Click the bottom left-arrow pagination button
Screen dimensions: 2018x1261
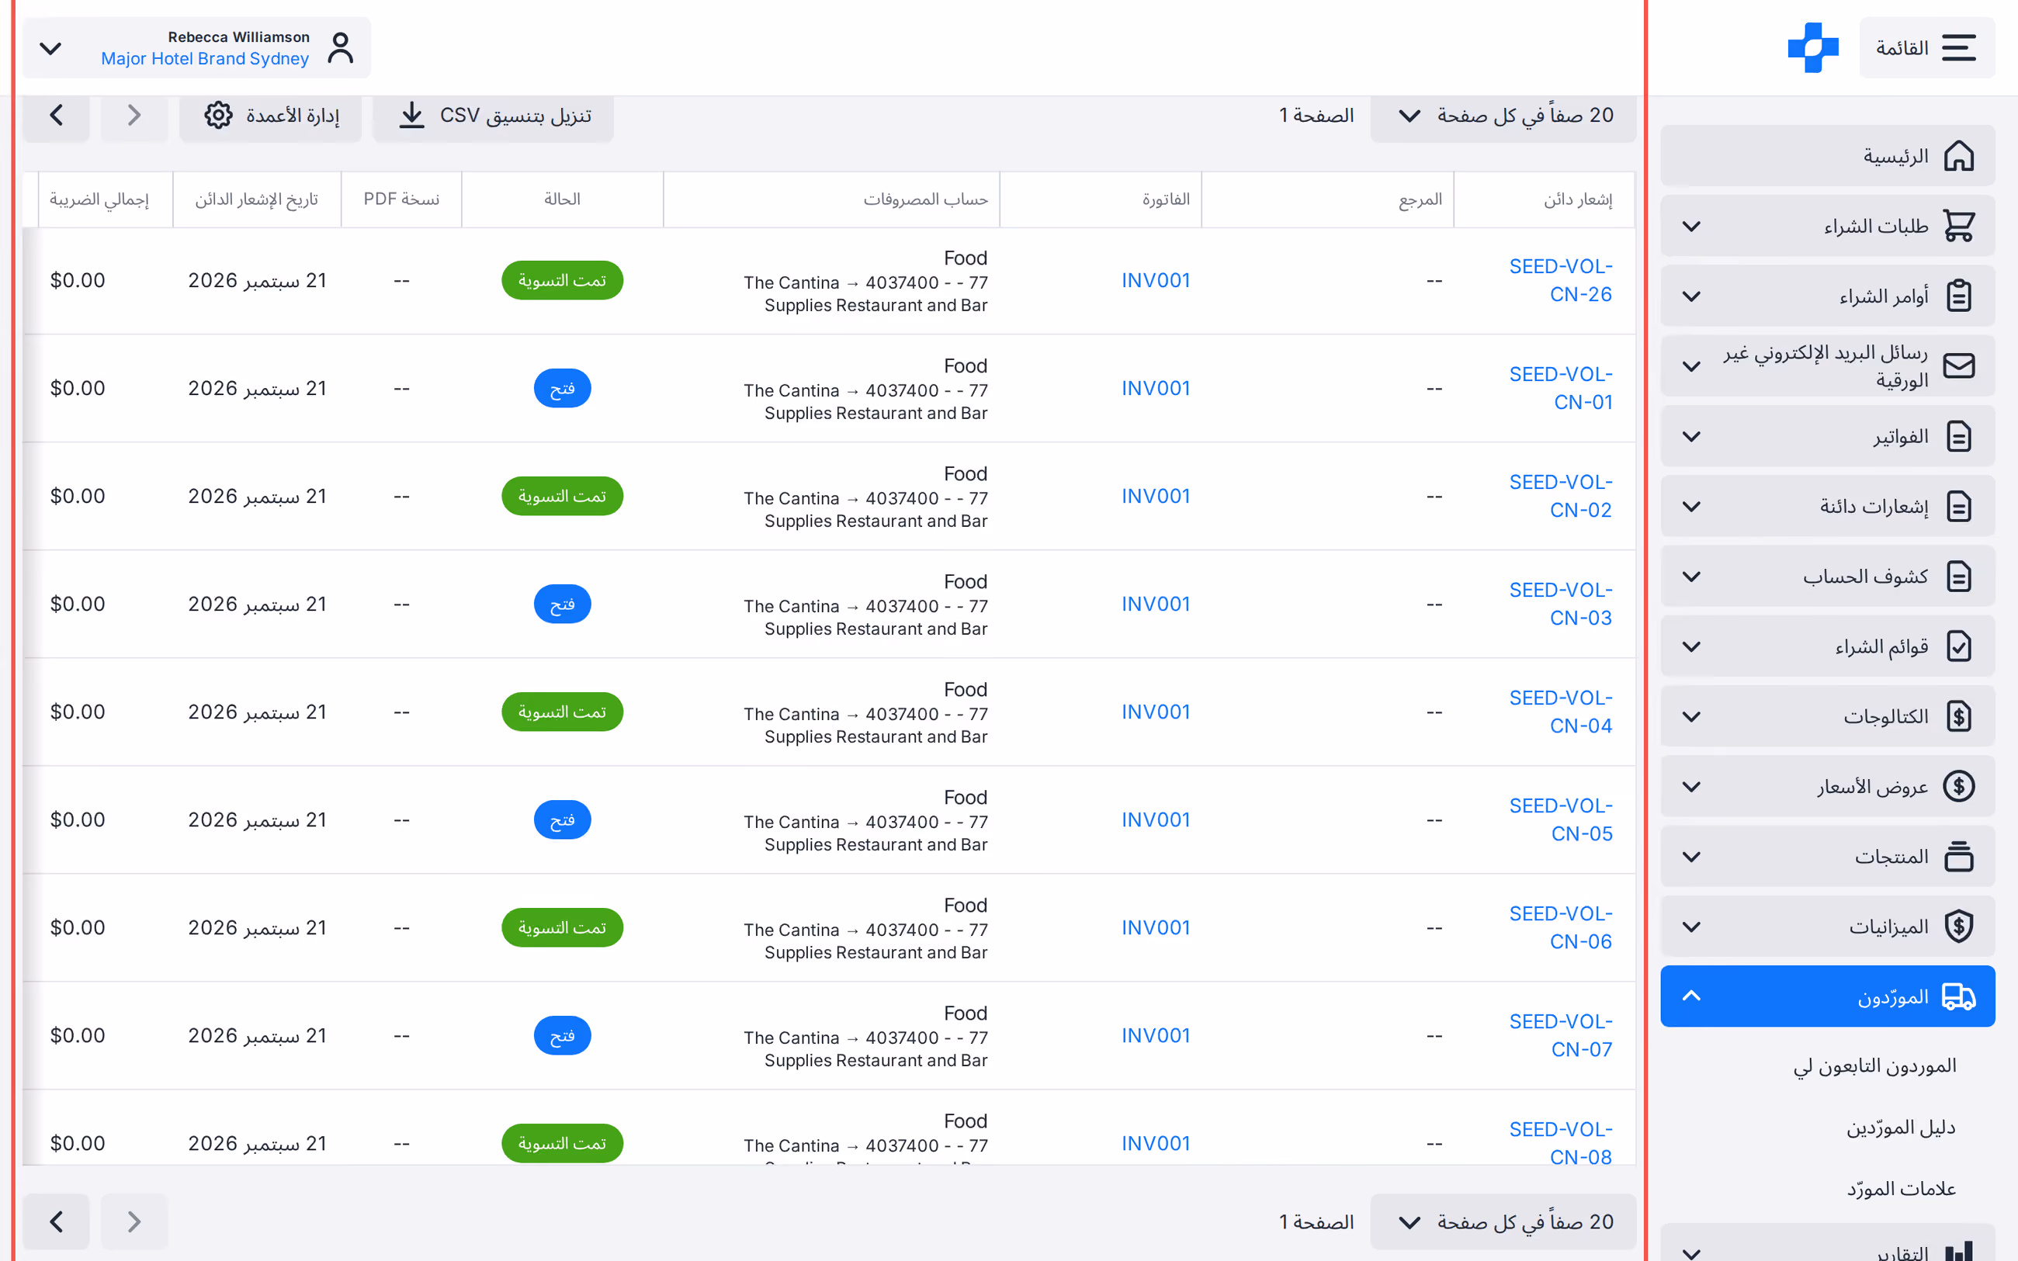click(56, 1221)
